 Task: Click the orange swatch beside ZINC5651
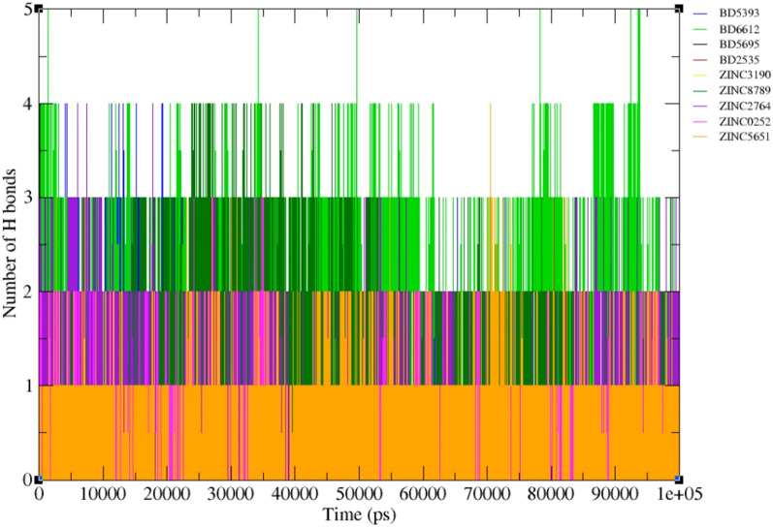tap(700, 137)
